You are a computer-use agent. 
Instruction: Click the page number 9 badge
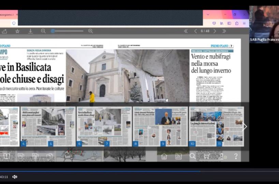click(163, 144)
